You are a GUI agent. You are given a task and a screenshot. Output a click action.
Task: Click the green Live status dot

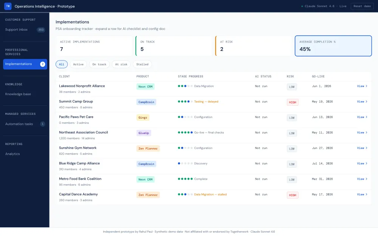click(x=302, y=6)
